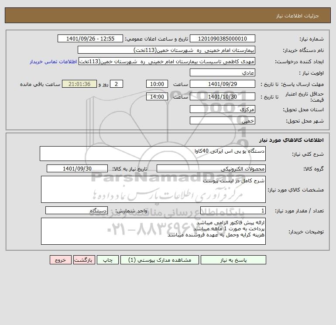Image resolution: width=336 pixels, height=325 pixels.
Task: Click the شهر محل تحویل label
Action: (305, 121)
